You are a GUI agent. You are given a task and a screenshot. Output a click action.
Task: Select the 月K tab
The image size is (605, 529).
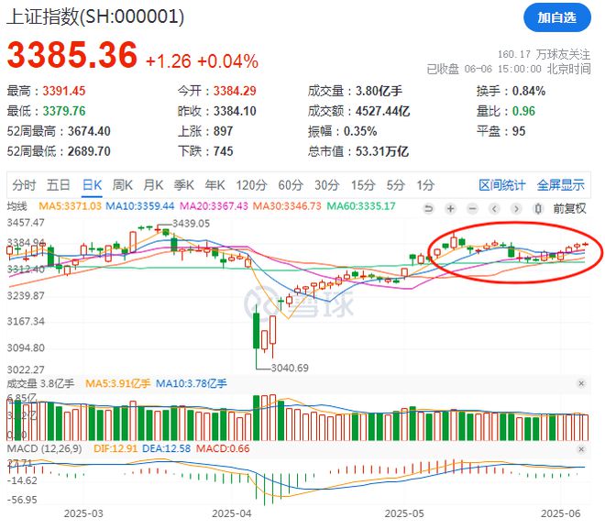coord(153,185)
